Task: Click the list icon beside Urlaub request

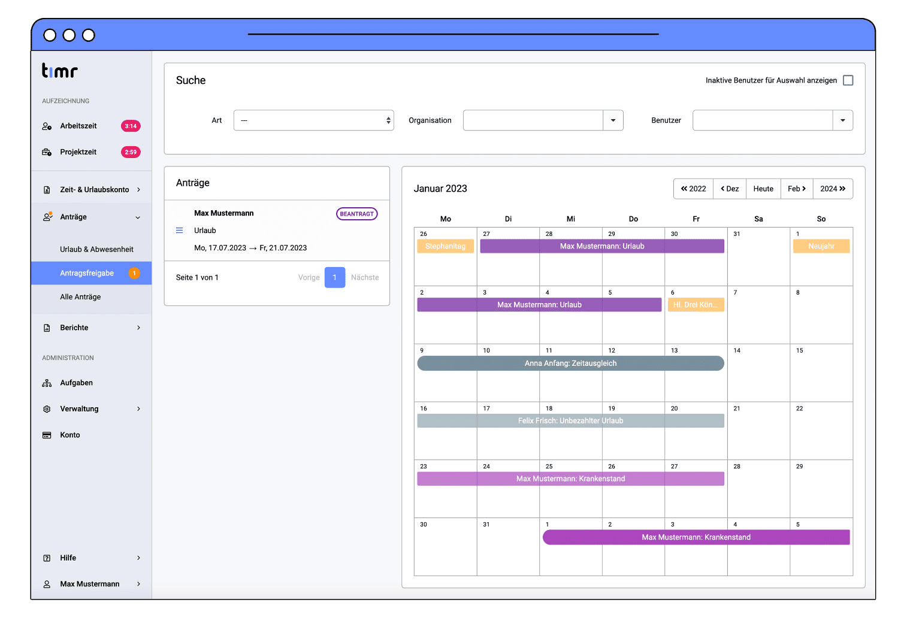Action: [179, 231]
